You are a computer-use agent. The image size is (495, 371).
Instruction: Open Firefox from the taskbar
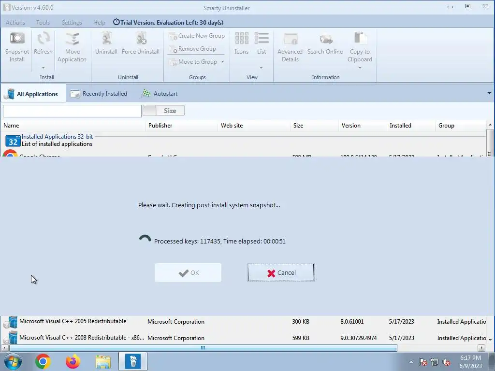pos(73,361)
